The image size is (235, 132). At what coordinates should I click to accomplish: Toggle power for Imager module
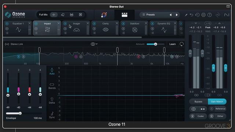(65, 23)
